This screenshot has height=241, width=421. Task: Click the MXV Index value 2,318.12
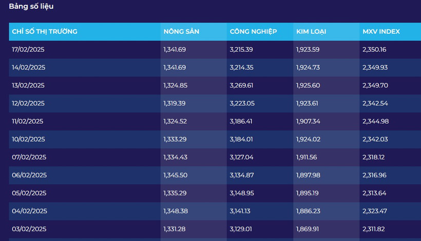(x=373, y=157)
